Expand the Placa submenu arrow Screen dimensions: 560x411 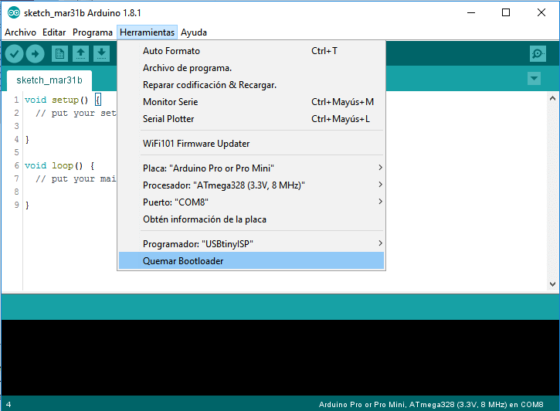380,168
